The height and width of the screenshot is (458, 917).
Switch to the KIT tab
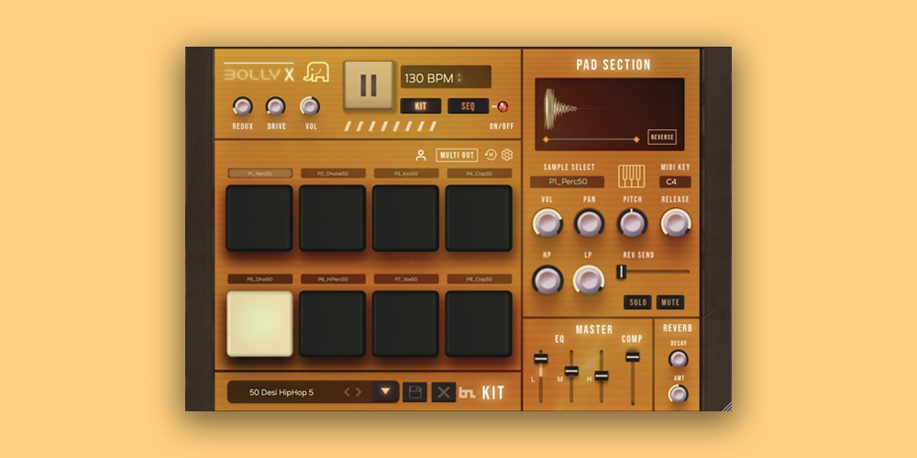click(x=421, y=106)
